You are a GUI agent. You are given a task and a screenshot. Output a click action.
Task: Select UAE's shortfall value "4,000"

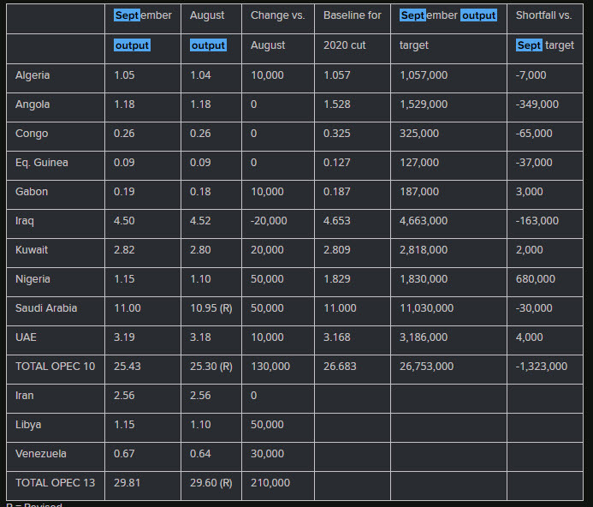click(x=530, y=337)
